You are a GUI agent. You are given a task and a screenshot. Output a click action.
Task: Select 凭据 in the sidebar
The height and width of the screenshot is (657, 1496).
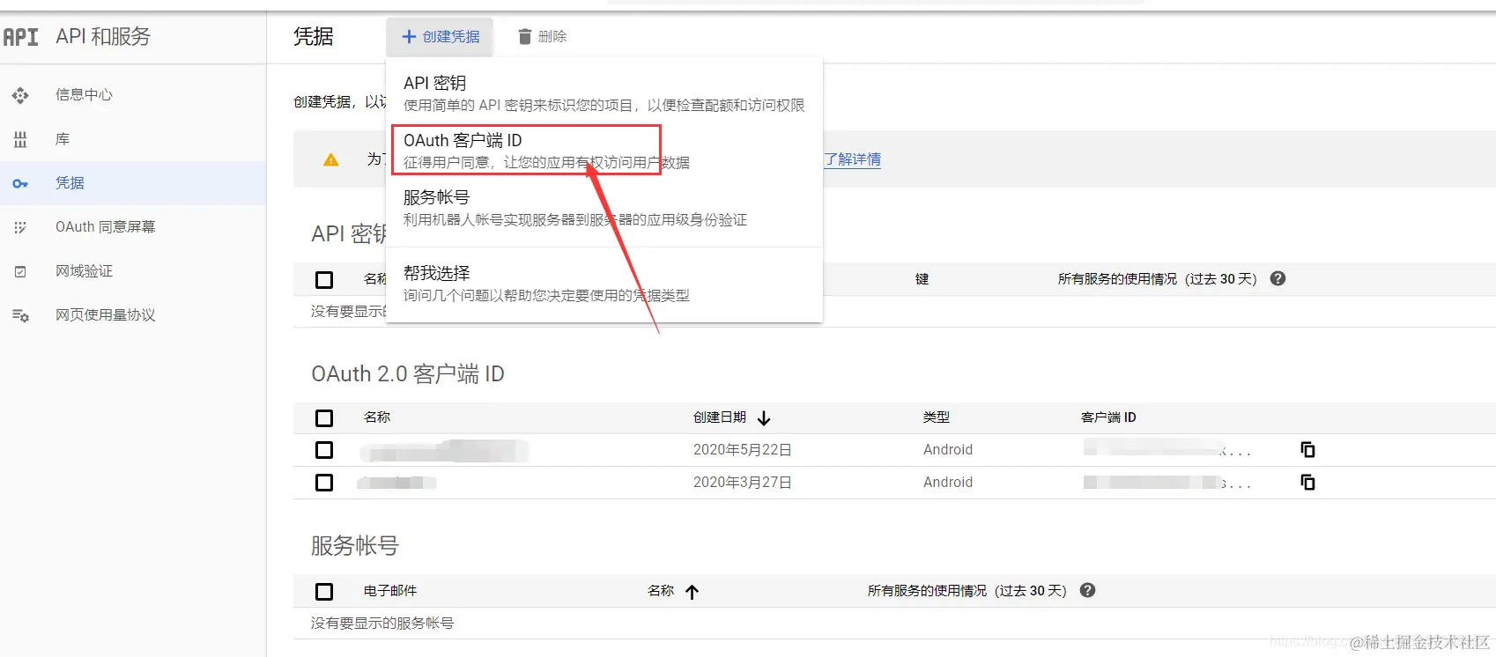point(133,183)
